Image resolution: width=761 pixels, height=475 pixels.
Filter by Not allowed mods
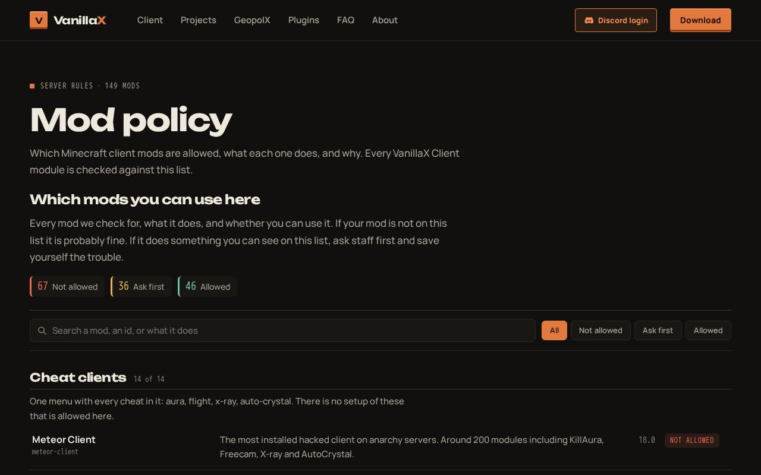(600, 331)
